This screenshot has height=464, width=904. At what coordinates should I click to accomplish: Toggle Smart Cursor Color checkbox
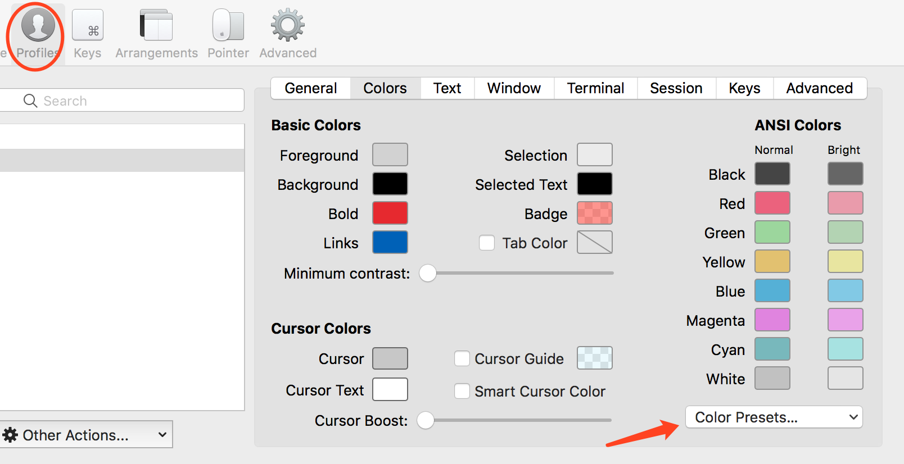[462, 391]
